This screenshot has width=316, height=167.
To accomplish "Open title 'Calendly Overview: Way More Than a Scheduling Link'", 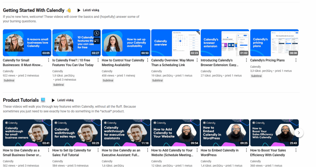I will point(173,62).
